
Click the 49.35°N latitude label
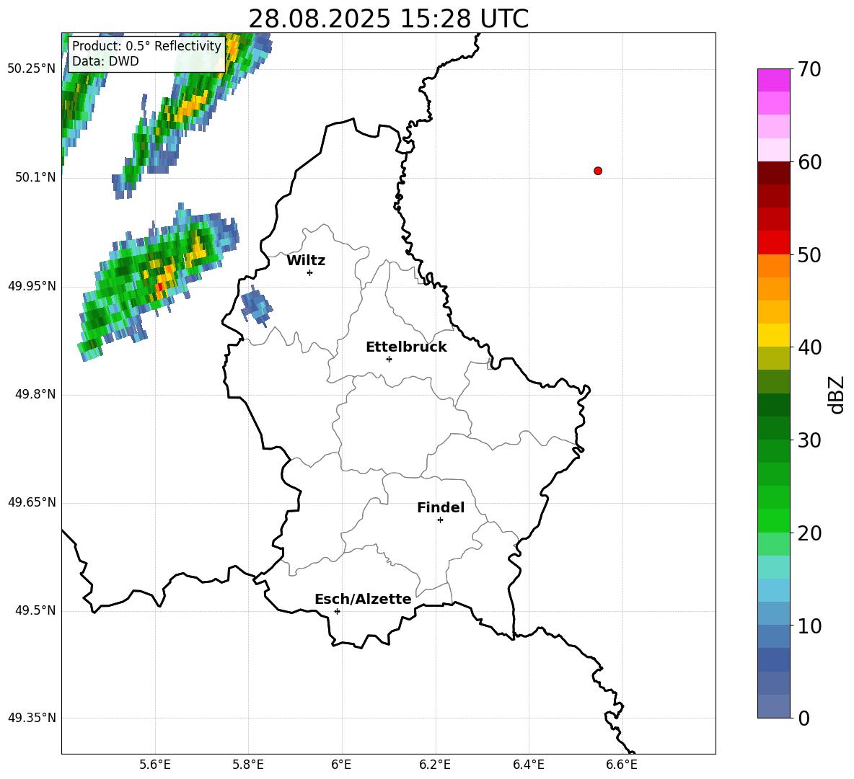point(32,718)
